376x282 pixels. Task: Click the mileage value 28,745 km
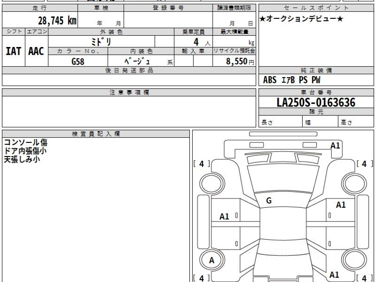pyautogui.click(x=57, y=21)
